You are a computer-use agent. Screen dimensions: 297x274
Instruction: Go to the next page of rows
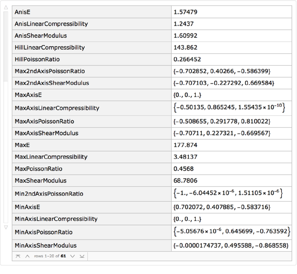(72, 256)
